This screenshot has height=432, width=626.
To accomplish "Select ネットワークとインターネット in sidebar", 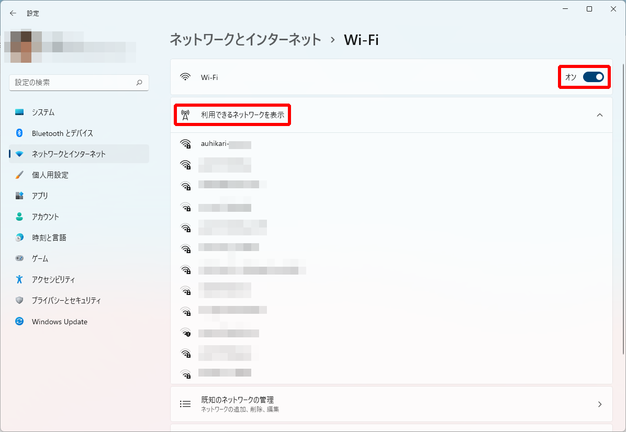I will click(69, 154).
